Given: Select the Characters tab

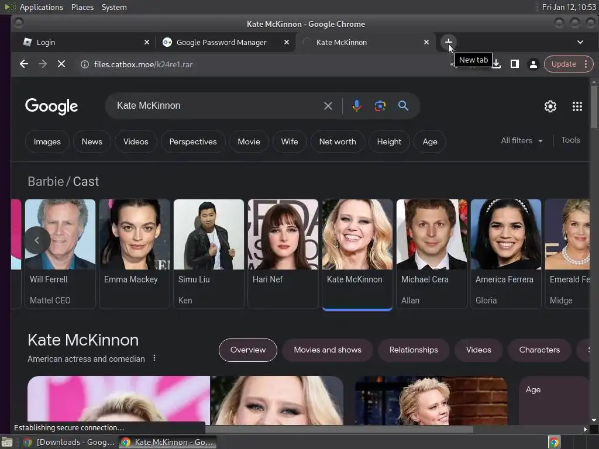Looking at the screenshot, I should 539,350.
